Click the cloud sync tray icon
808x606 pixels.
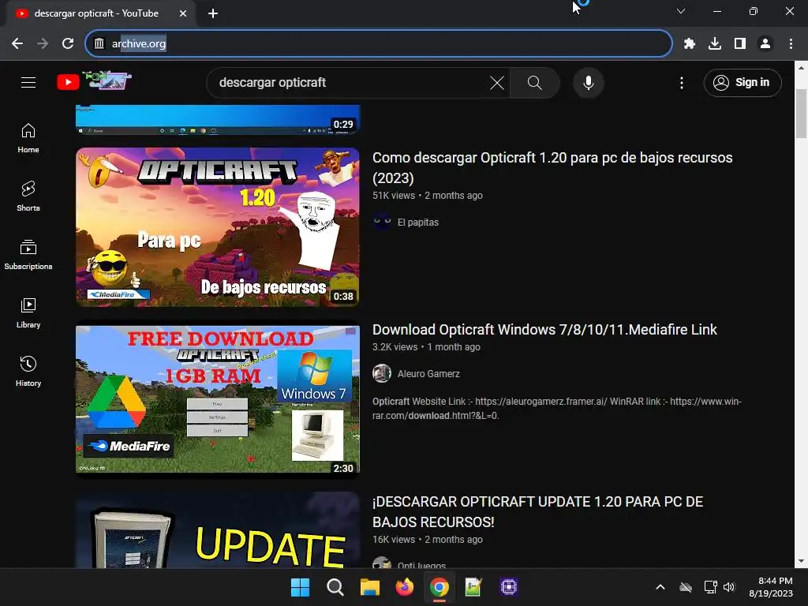[x=686, y=587]
